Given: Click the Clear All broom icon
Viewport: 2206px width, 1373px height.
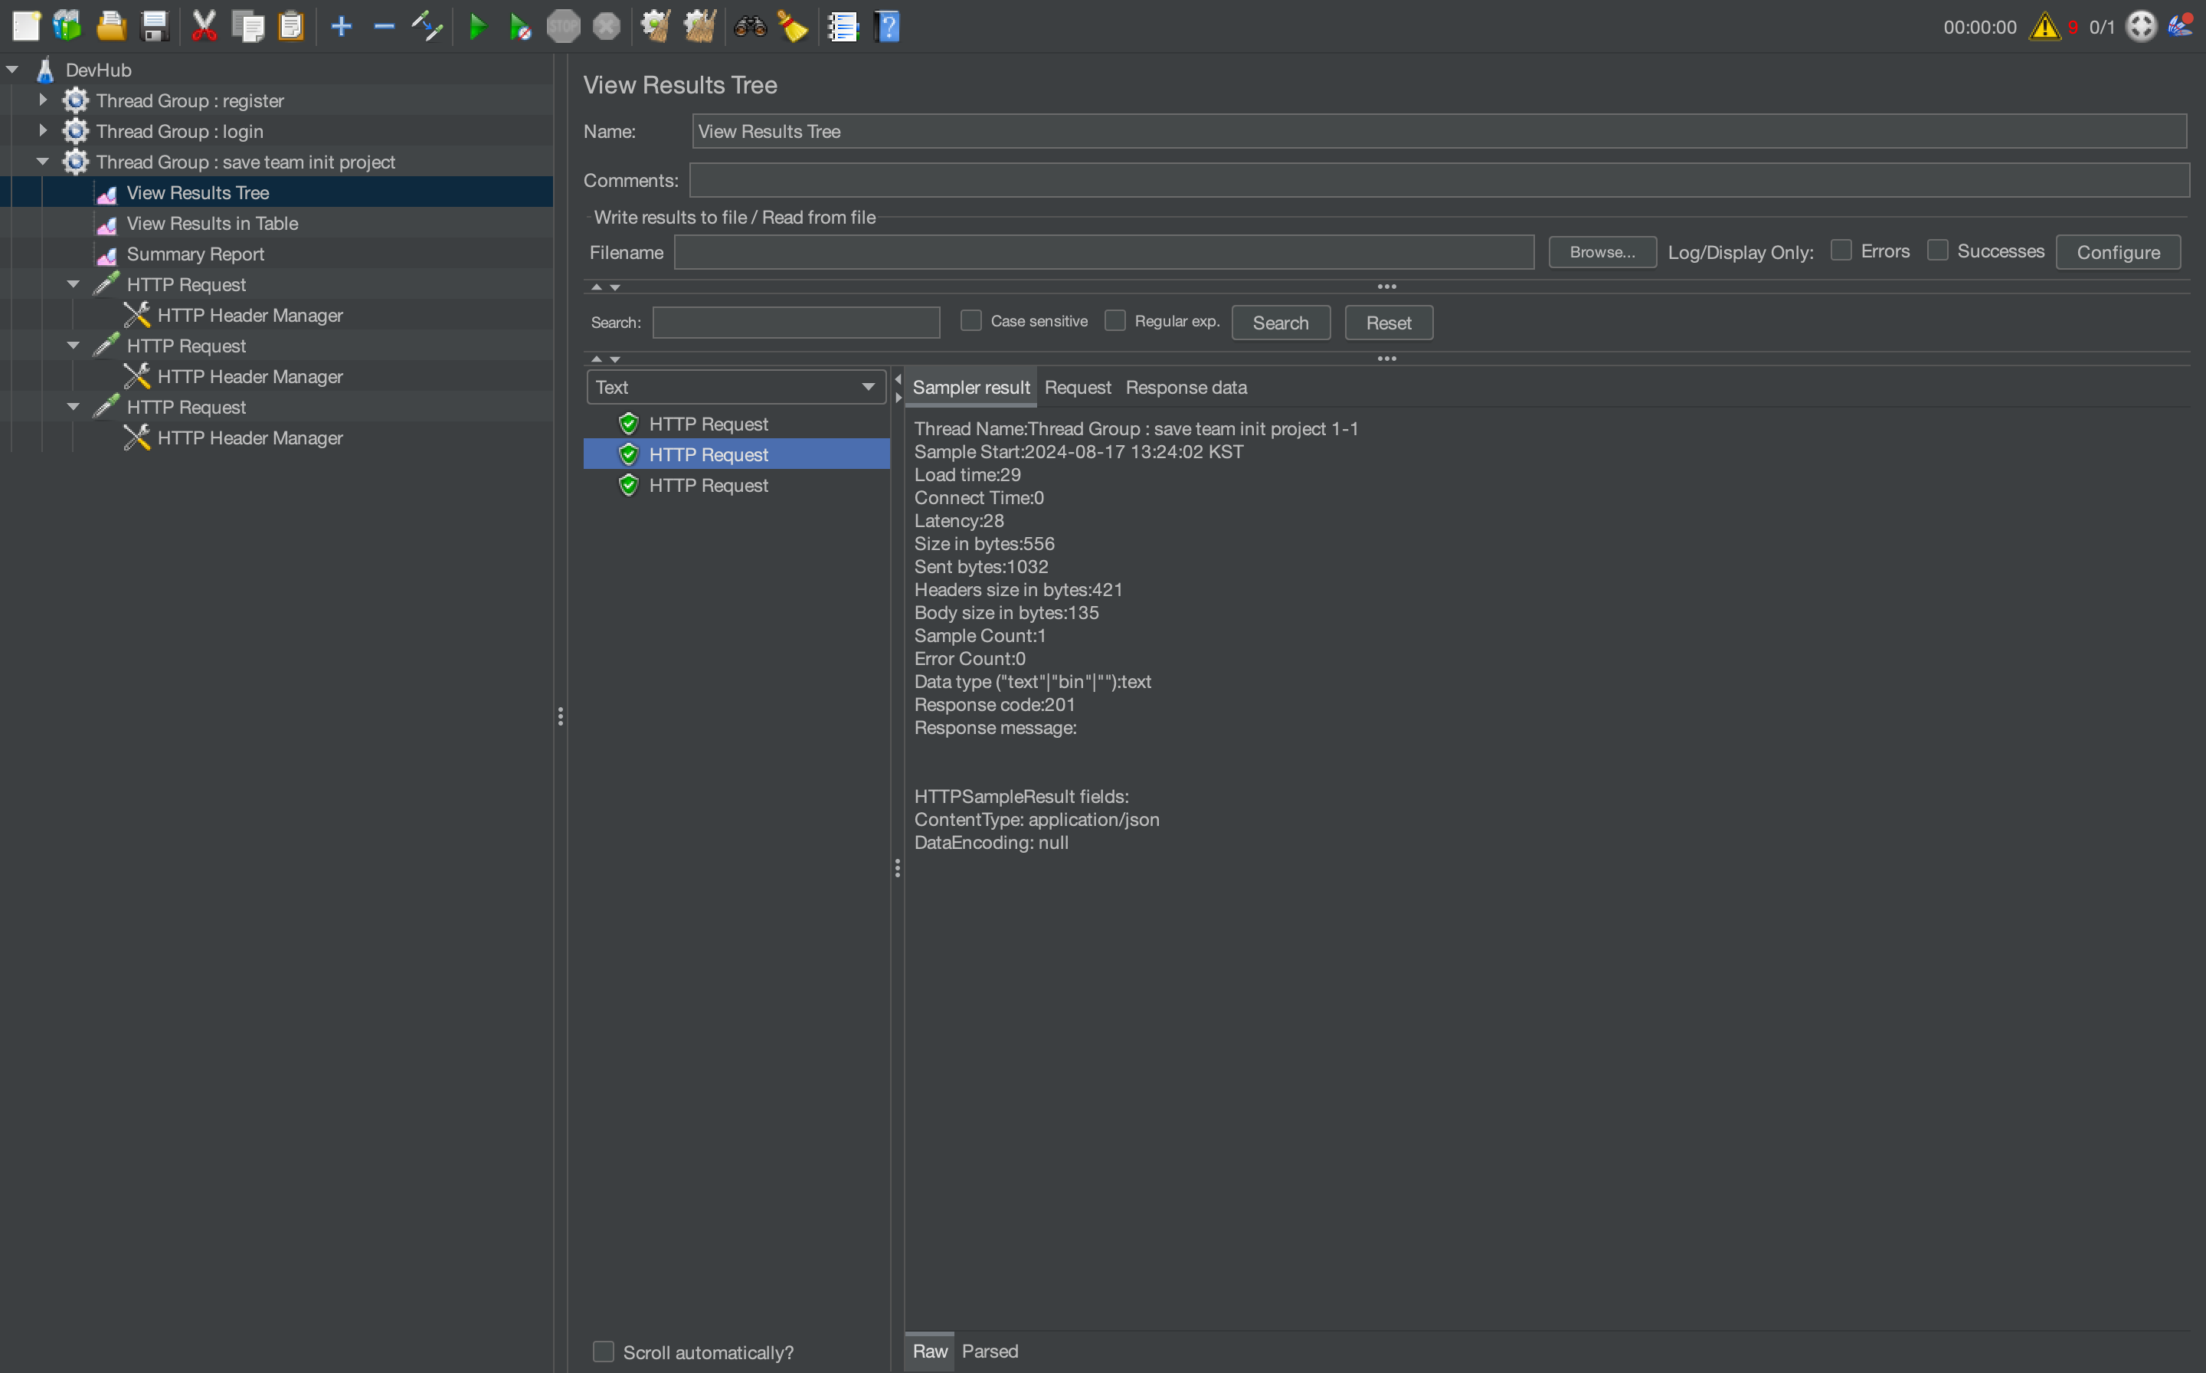Looking at the screenshot, I should [x=700, y=26].
